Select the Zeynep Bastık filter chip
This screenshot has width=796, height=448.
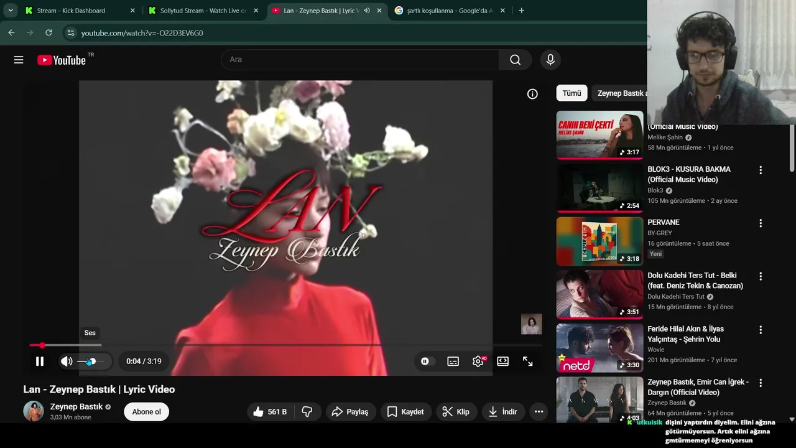[x=619, y=93]
